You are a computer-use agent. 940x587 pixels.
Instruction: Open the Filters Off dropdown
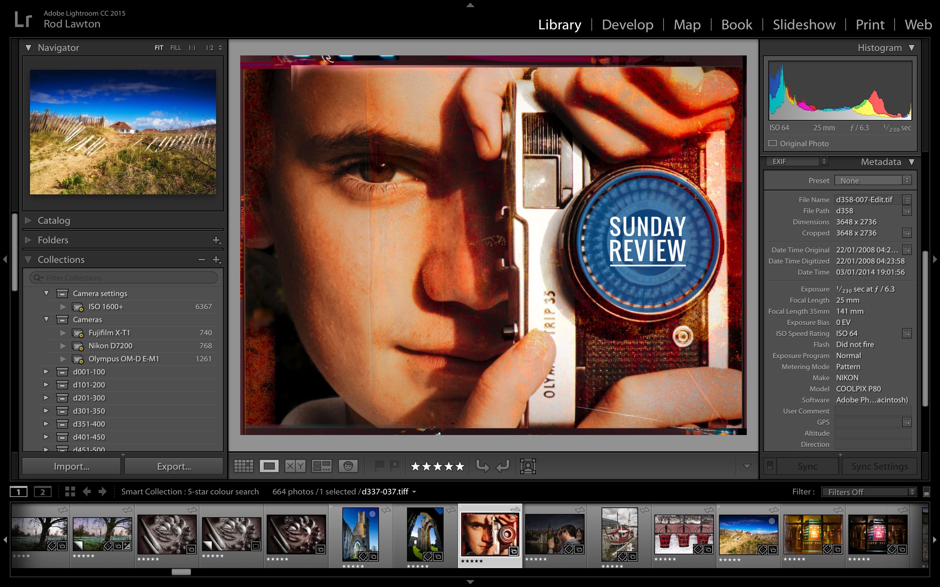pos(869,492)
